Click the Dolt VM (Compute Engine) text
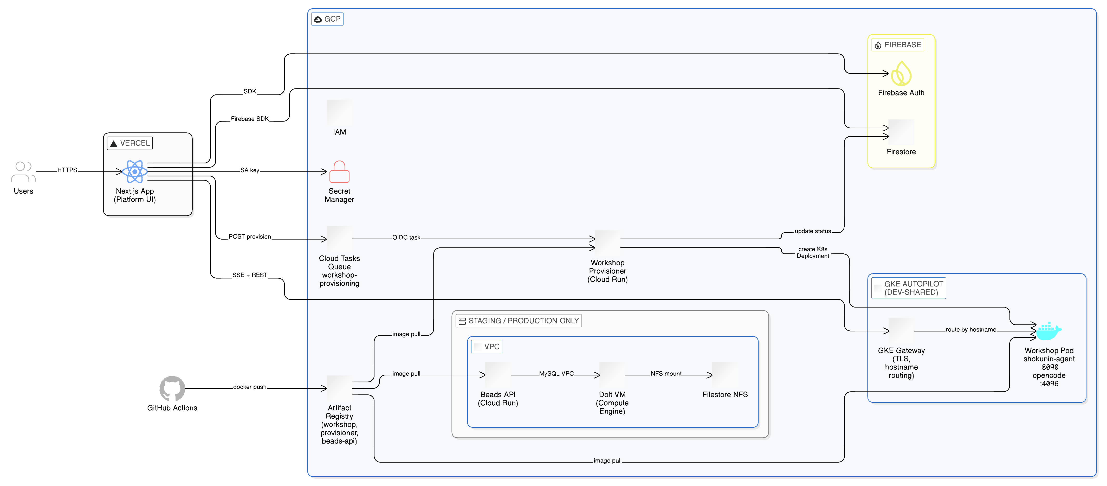The image size is (1107, 486). click(x=612, y=402)
